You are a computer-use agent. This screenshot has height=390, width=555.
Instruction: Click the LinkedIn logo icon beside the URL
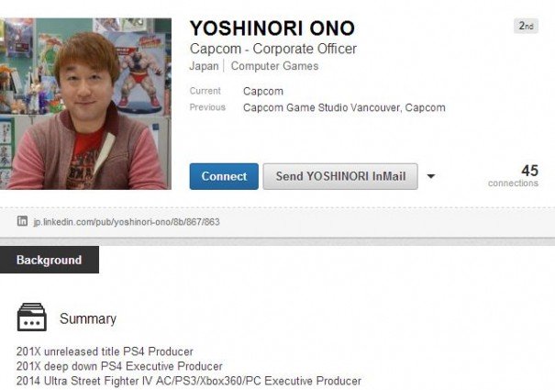(x=22, y=221)
